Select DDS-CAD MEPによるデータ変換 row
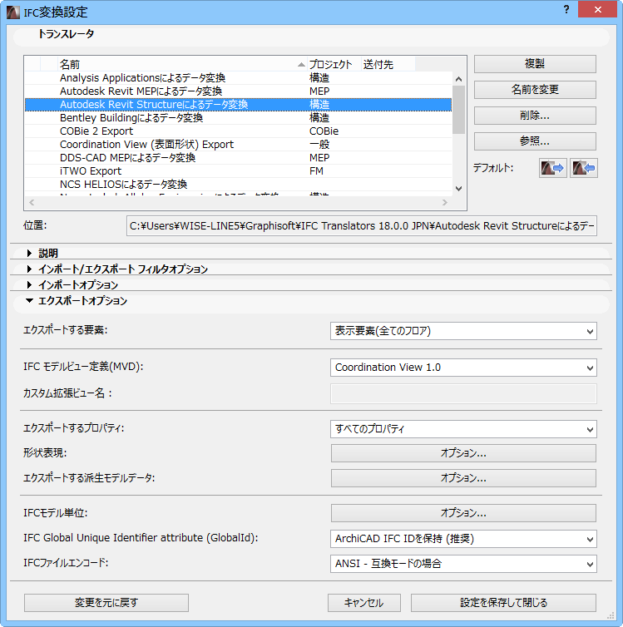The height and width of the screenshot is (627, 623). pyautogui.click(x=239, y=157)
